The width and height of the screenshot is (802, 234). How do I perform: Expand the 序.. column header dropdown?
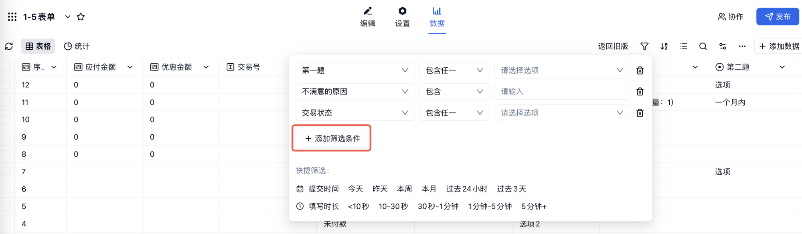click(54, 67)
